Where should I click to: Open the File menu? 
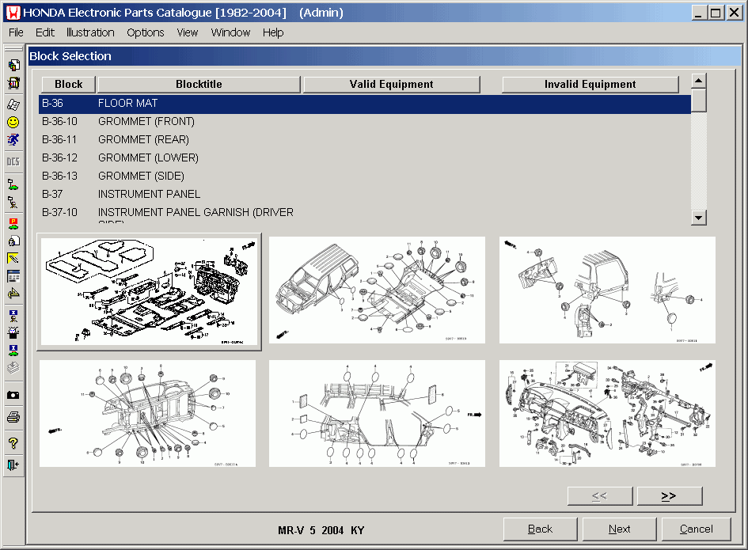click(16, 32)
